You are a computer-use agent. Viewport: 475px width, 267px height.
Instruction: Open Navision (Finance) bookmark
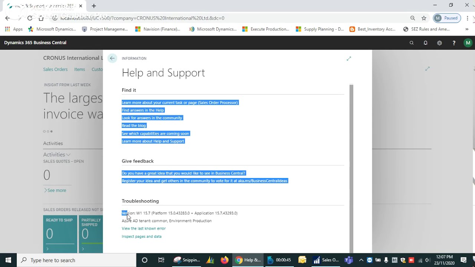pos(158,29)
